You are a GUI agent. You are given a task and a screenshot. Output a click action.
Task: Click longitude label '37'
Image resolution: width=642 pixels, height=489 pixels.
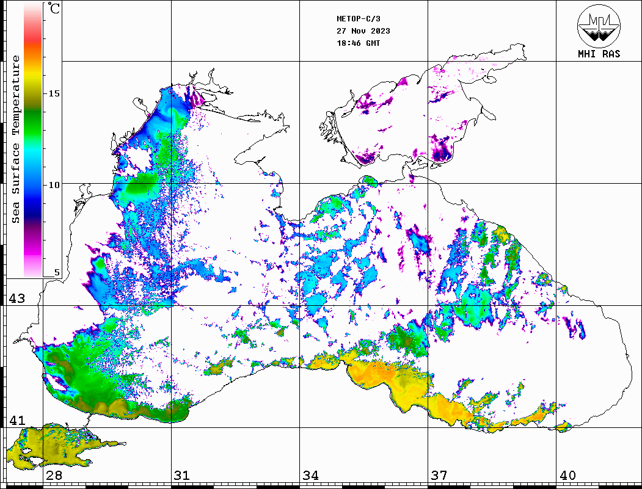[439, 475]
